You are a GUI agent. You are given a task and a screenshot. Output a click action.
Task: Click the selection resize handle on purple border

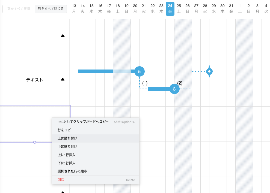click(35, 142)
